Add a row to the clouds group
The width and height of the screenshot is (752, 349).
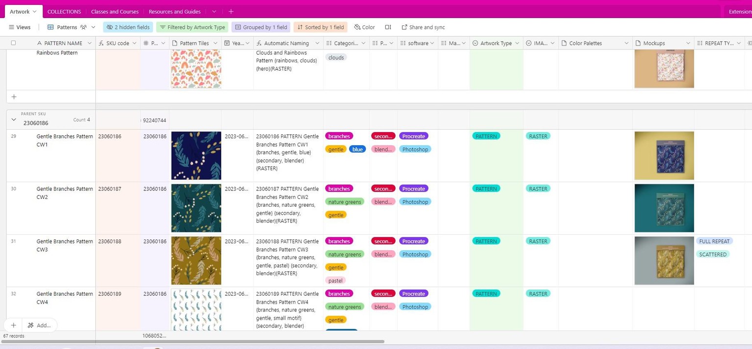tap(14, 97)
